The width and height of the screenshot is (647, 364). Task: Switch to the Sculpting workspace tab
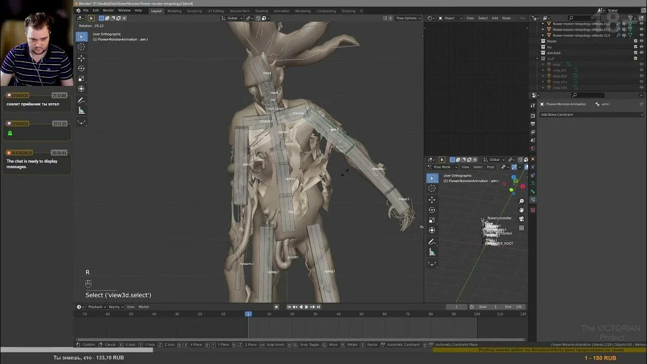195,11
